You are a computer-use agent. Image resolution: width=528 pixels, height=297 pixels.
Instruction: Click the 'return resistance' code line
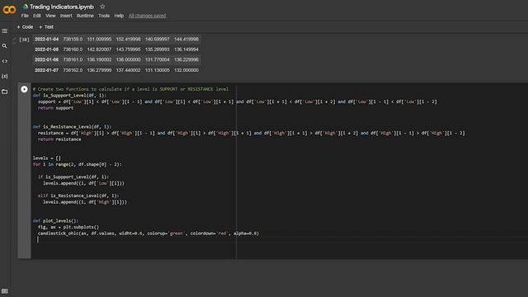click(x=59, y=139)
